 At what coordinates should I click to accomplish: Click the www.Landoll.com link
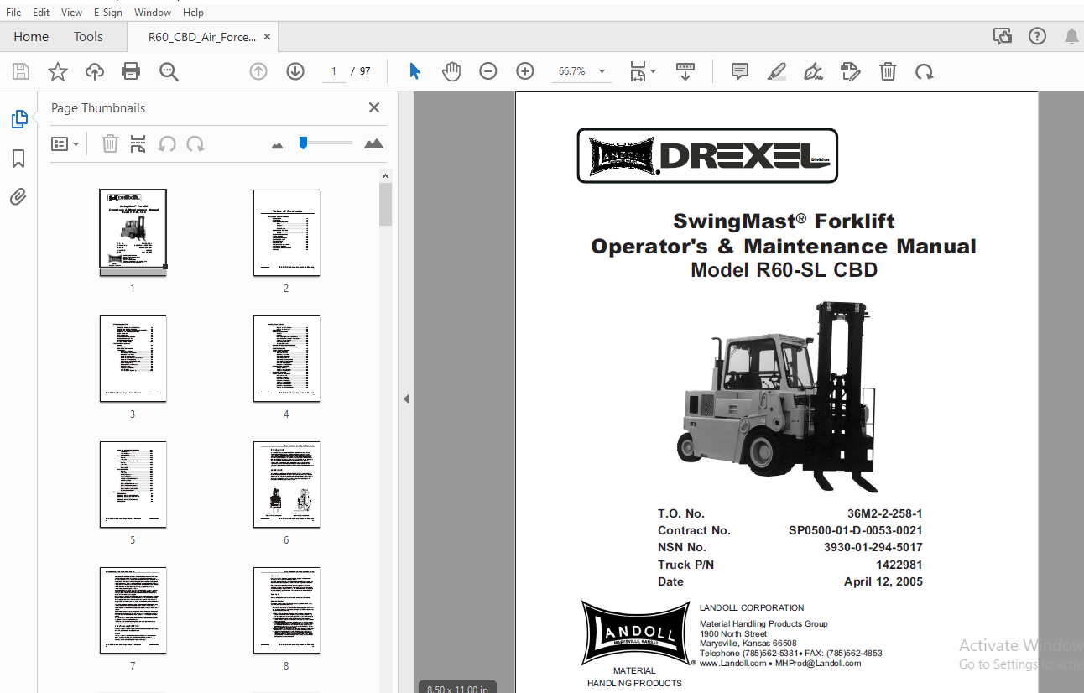click(x=733, y=663)
